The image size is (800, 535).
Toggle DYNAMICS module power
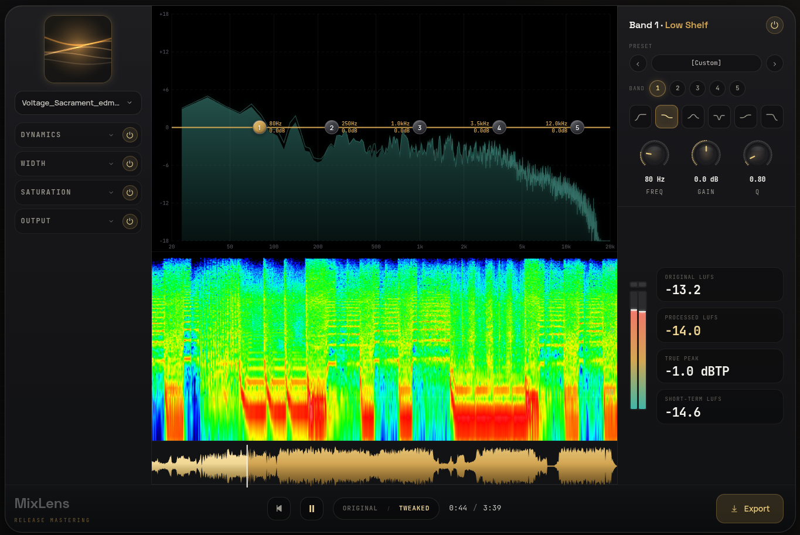pyautogui.click(x=130, y=135)
